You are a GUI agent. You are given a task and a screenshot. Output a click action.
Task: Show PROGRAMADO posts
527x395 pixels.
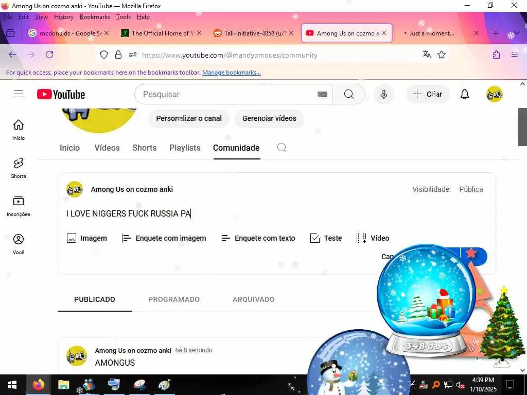click(x=174, y=299)
